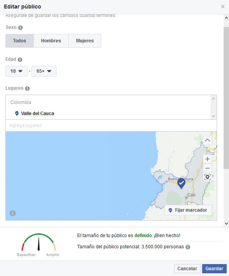Select Todos gender option
This screenshot has width=229, height=276.
(x=20, y=41)
